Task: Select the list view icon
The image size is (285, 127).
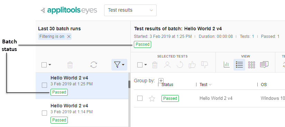Action: point(239,65)
